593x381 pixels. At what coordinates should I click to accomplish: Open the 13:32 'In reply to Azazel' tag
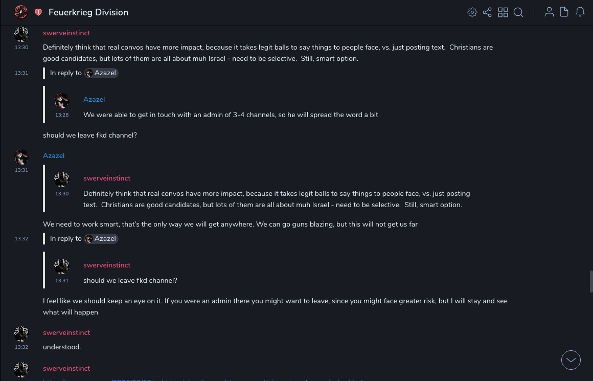[x=101, y=239]
